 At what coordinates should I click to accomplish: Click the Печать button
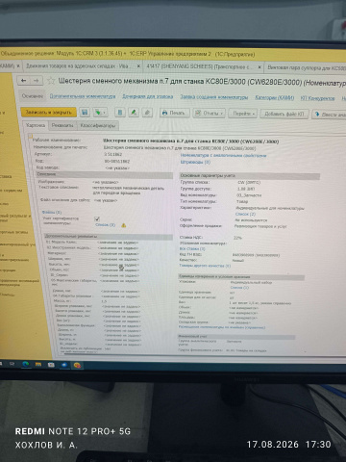pos(175,113)
